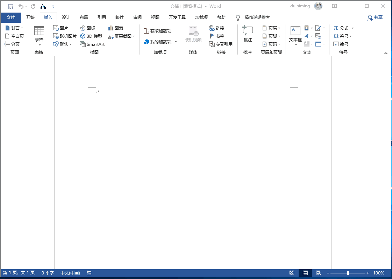Insert a 图表 (chart)

(115, 28)
